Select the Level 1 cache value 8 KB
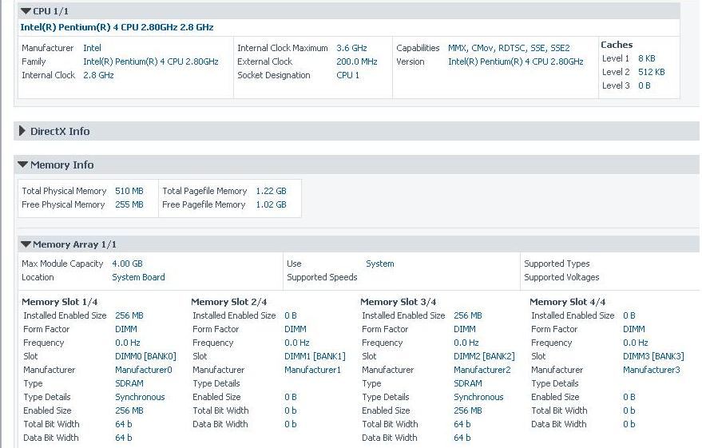The image size is (702, 448). pos(646,58)
